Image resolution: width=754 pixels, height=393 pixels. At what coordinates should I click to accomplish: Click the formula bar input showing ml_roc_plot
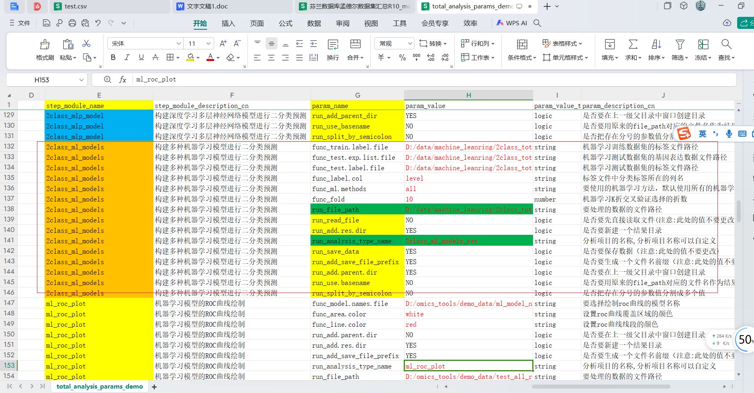(x=414, y=79)
